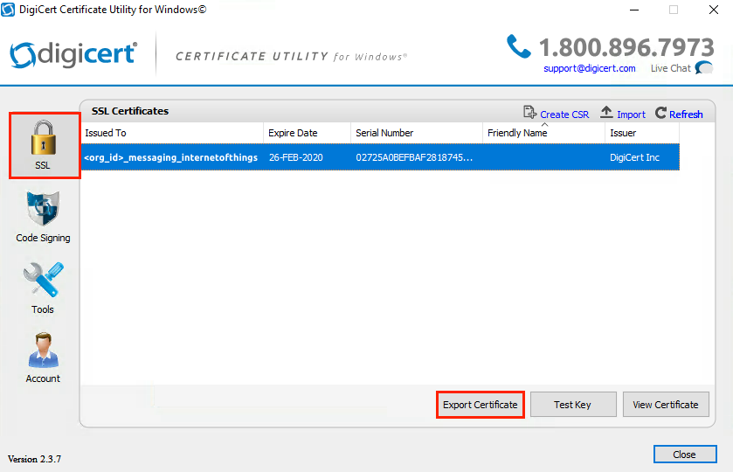Click the Export Certificate button
Screen dimensions: 733x472
[480, 405]
